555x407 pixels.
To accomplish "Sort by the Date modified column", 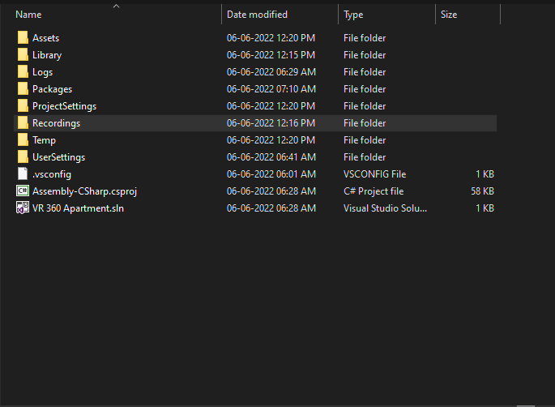I will [x=257, y=15].
